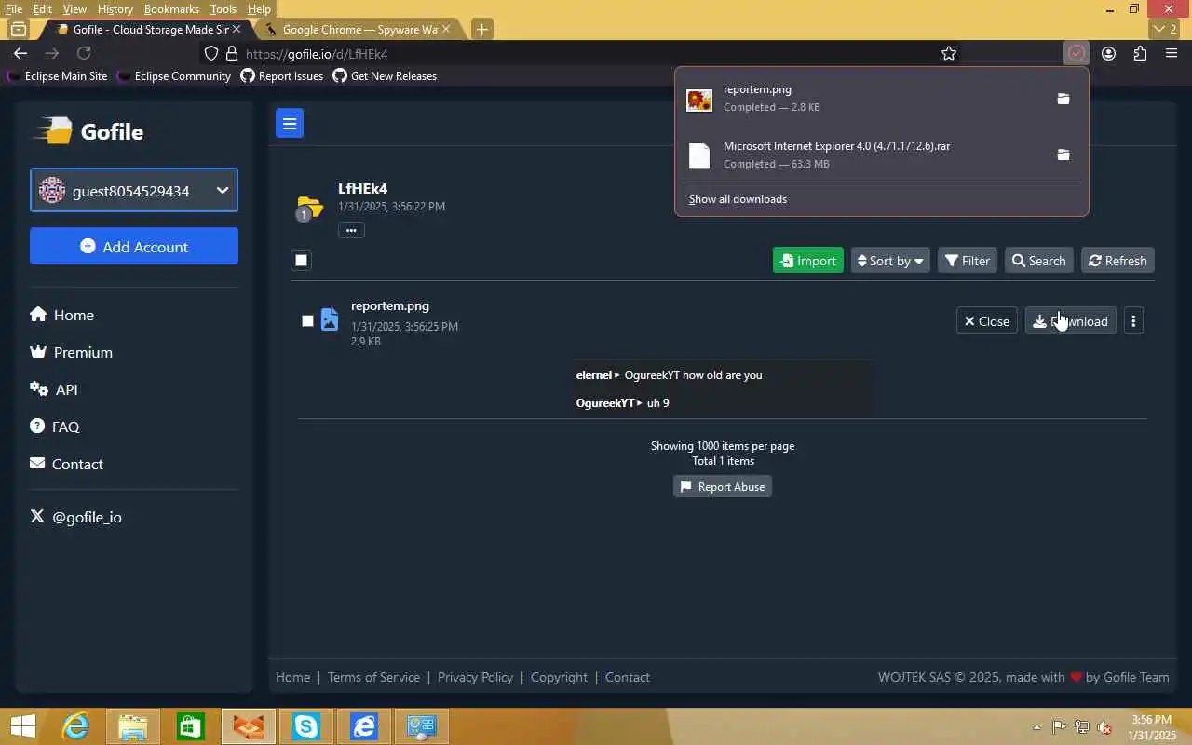Open the LfHEk4 folder ellipsis menu
This screenshot has height=745, width=1192.
[351, 230]
